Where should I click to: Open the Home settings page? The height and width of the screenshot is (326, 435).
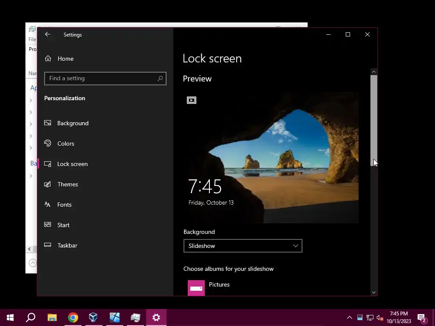59,59
